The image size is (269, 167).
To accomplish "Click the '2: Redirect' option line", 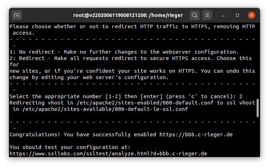I will point(130,58).
